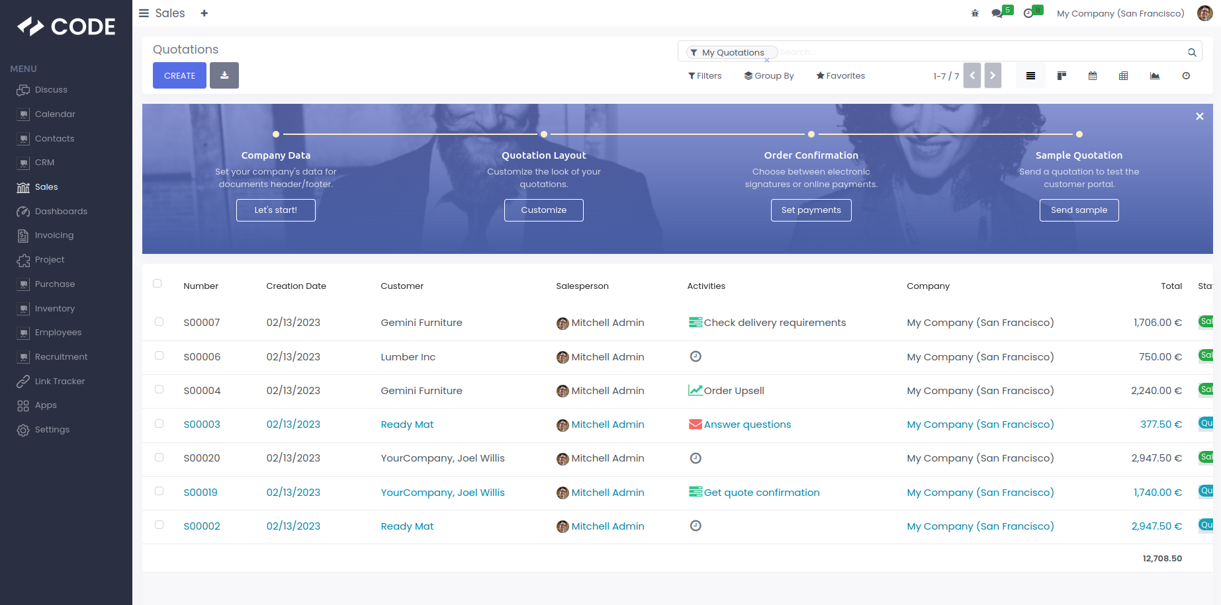Open Invoicing from the sidebar menu
1221x605 pixels.
(x=54, y=235)
